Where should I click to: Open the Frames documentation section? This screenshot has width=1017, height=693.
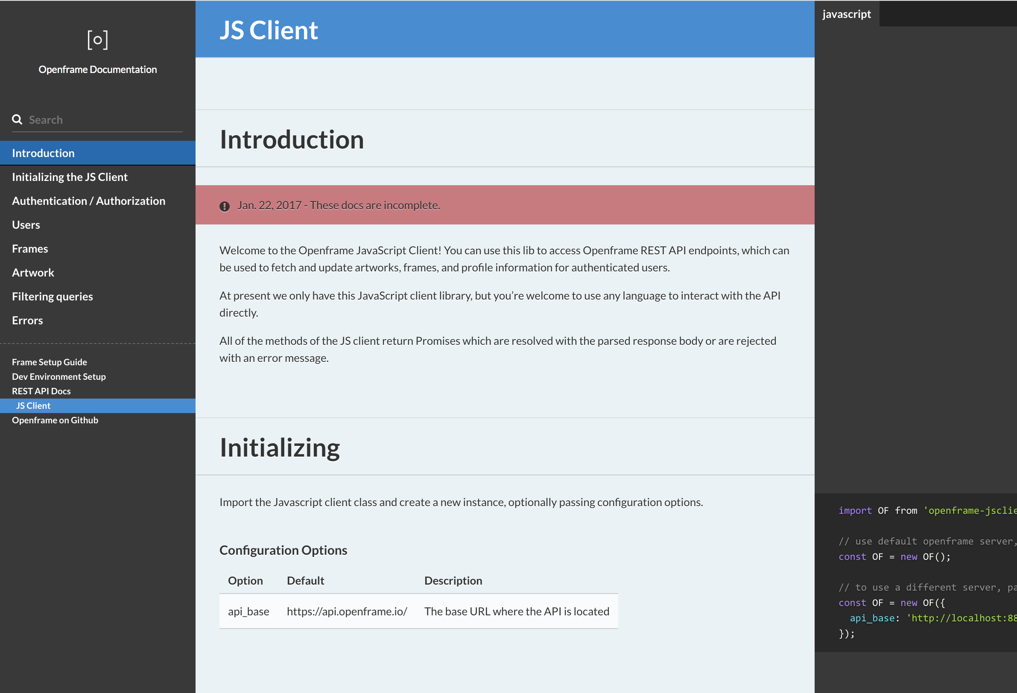click(30, 248)
